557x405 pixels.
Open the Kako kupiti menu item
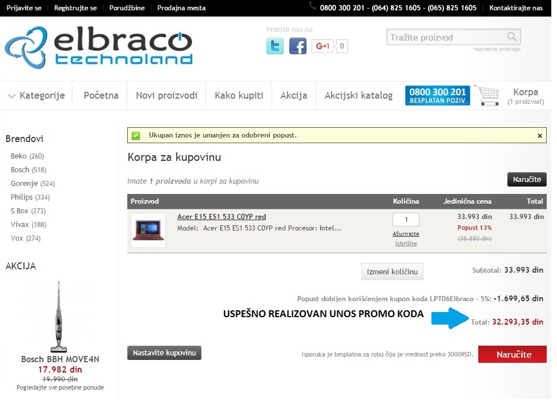(x=239, y=95)
